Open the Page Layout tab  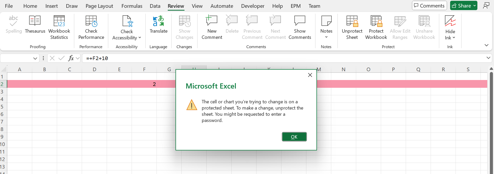click(x=99, y=6)
